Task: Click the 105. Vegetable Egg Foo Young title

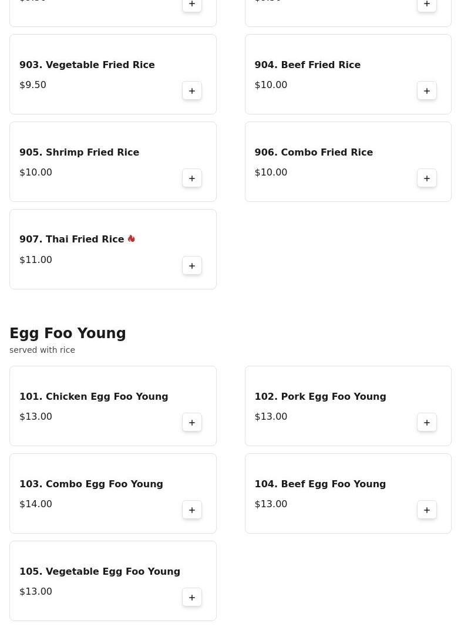Action: 100,572
